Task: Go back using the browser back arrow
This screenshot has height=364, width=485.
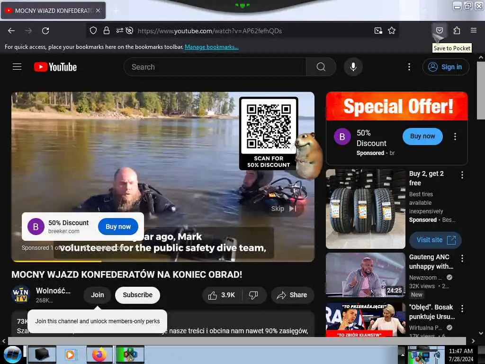Action: click(11, 31)
